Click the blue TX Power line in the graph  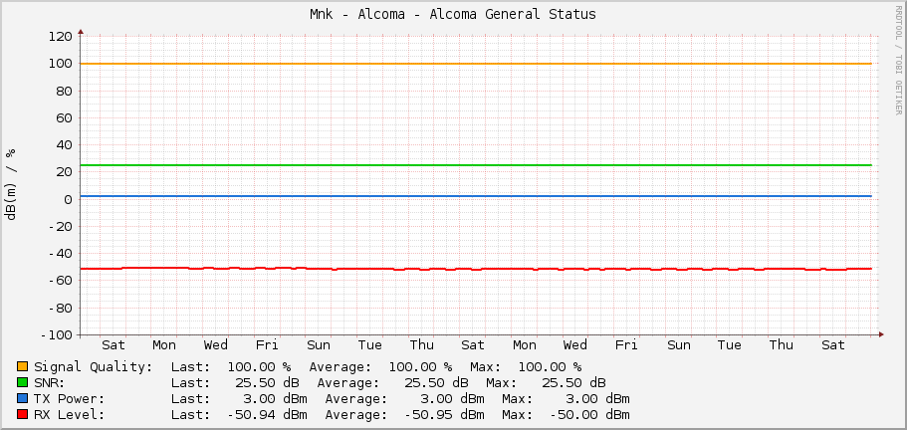click(476, 196)
